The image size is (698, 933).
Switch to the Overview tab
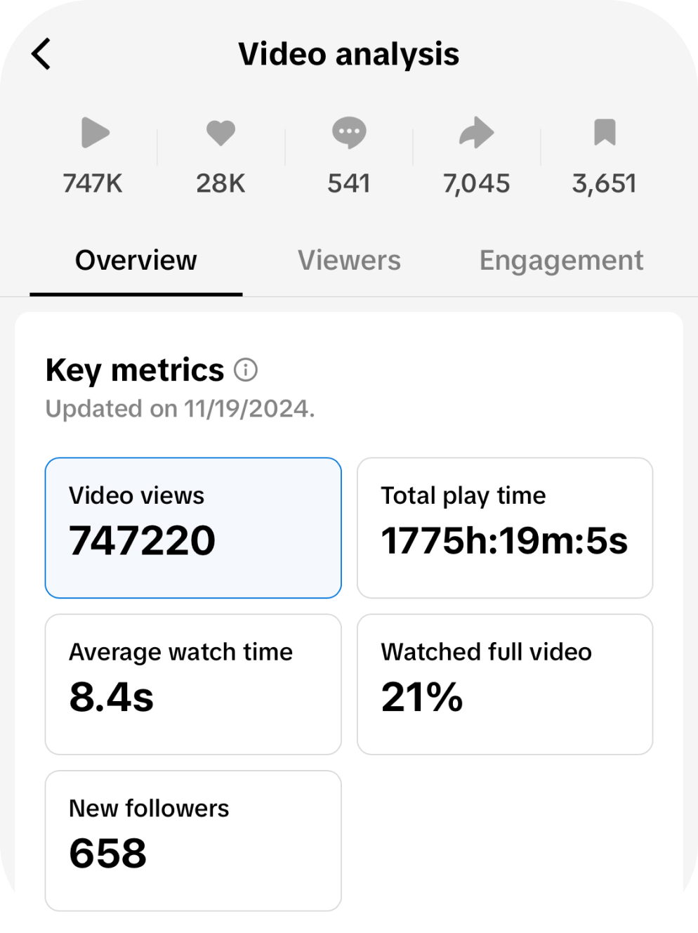[x=136, y=261]
